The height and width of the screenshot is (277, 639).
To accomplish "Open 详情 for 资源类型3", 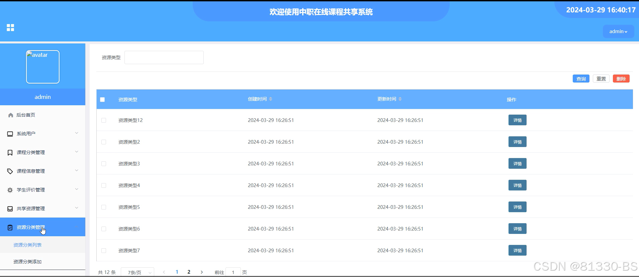I will pos(518,163).
